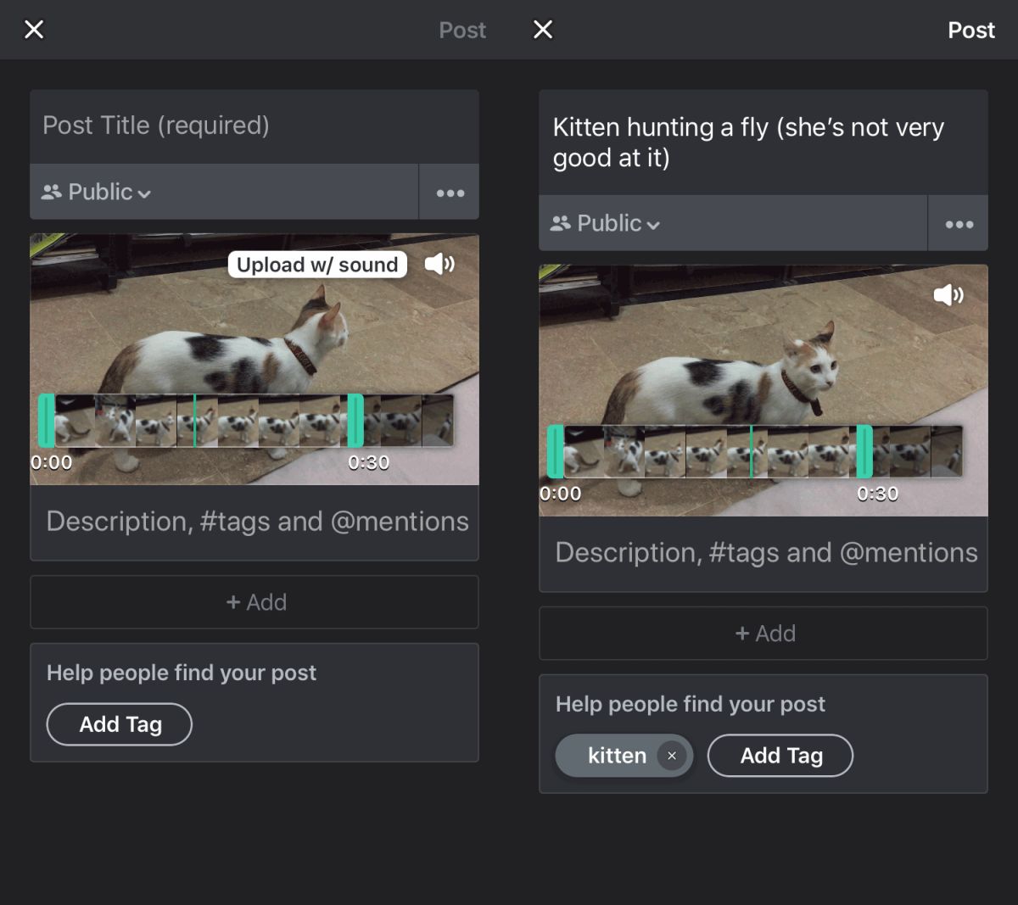Click the left + Add button
1018x905 pixels.
click(255, 602)
